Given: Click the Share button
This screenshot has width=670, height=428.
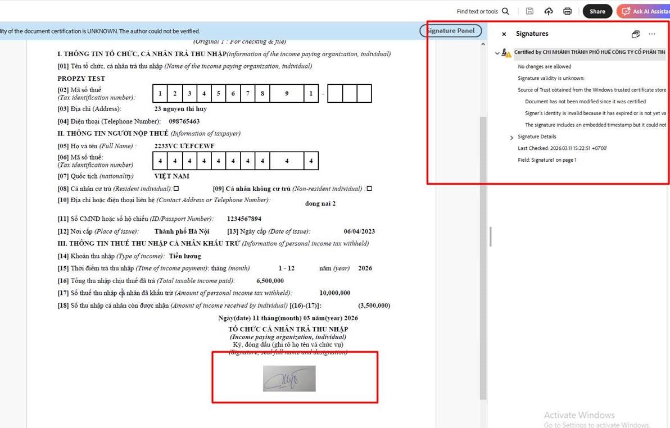Looking at the screenshot, I should point(597,11).
